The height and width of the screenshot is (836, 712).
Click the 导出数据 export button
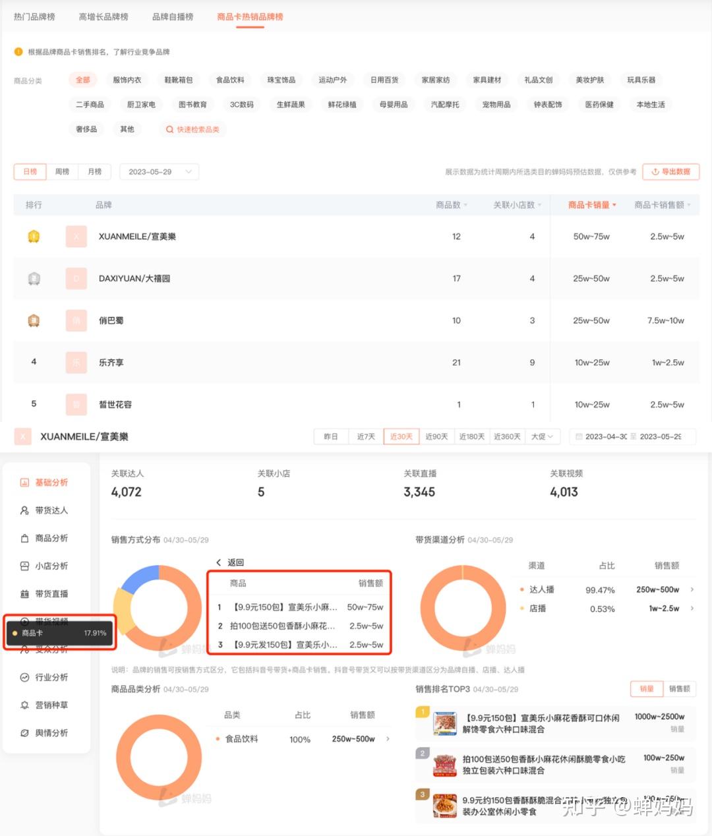point(670,171)
